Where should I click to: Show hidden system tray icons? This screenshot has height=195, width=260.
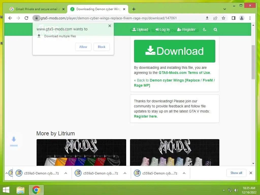point(224,190)
